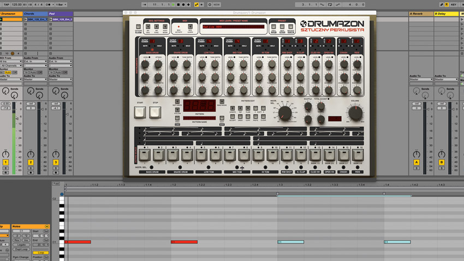Open Audio From dropdown on Chords track
The height and width of the screenshot is (261, 464).
point(35,62)
